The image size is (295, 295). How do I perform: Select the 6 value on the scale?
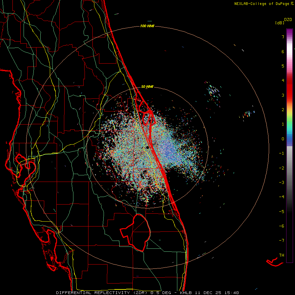(283, 51)
